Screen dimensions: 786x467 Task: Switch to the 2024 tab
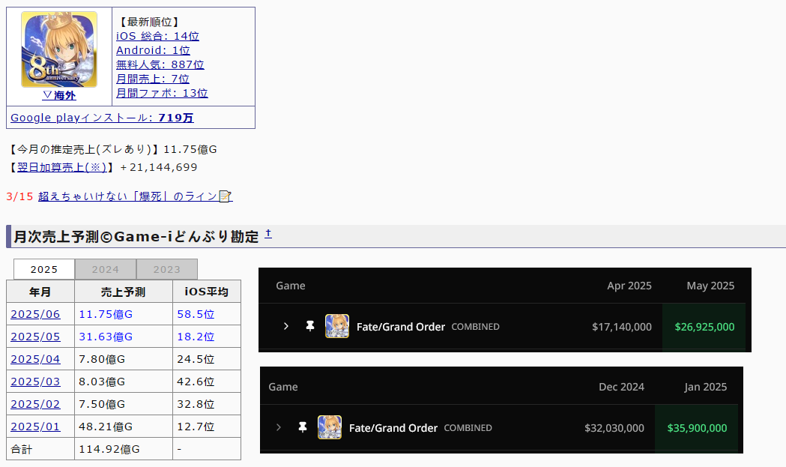click(x=105, y=269)
